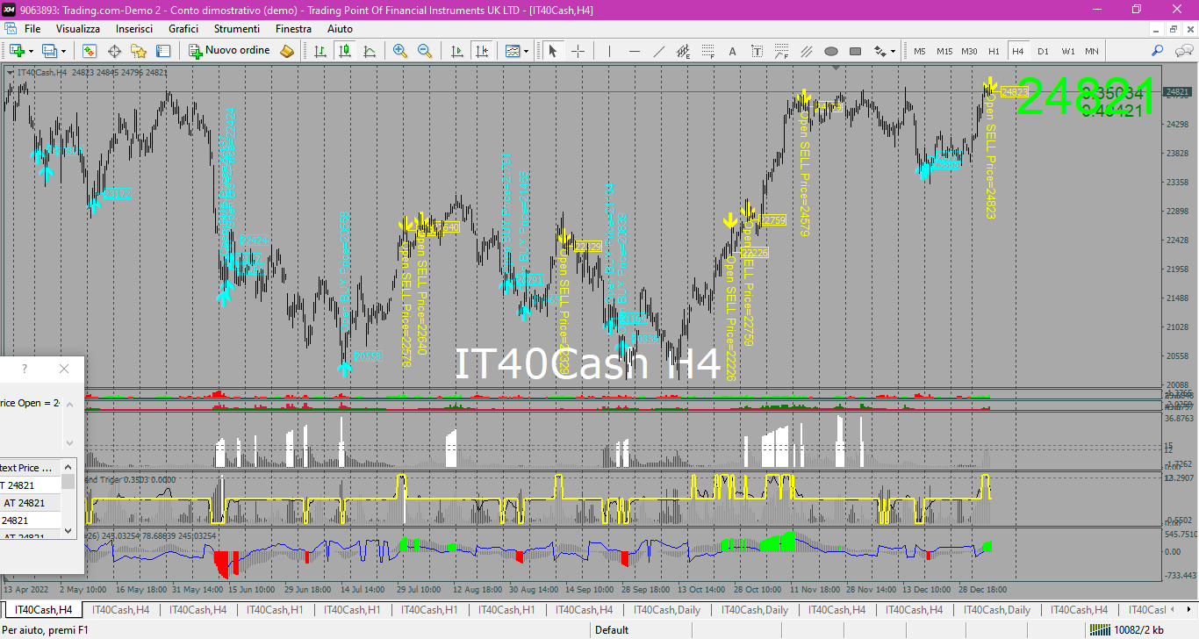Click the 'text Price' column header
Screen dimensions: 1199x639
[31, 468]
